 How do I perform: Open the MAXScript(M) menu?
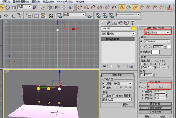pyautogui.click(x=65, y=1)
